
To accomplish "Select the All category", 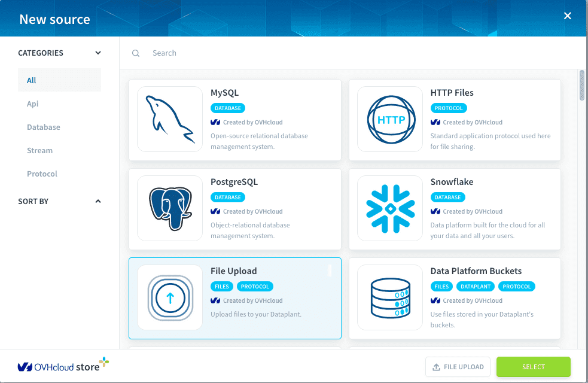I will click(59, 80).
